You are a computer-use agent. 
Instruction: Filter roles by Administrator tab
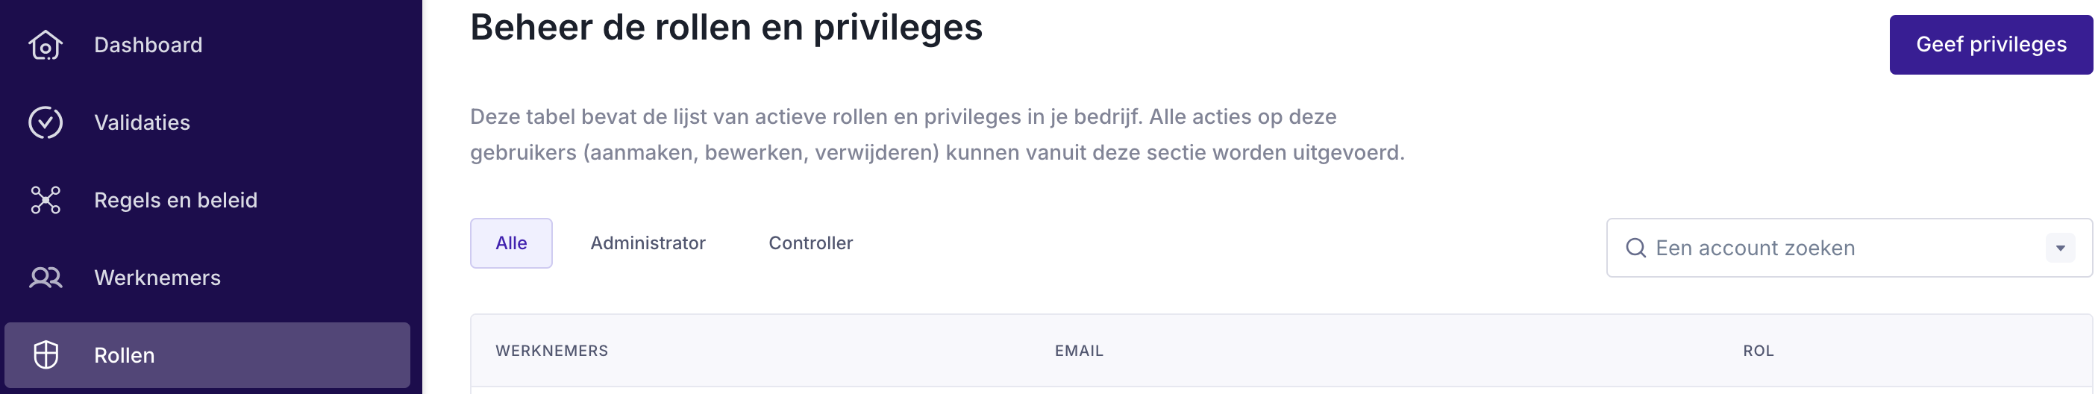(x=648, y=243)
